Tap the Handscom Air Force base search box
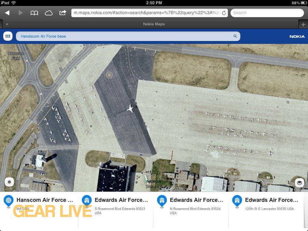Image resolution: width=308 pixels, height=231 pixels. 128,36
